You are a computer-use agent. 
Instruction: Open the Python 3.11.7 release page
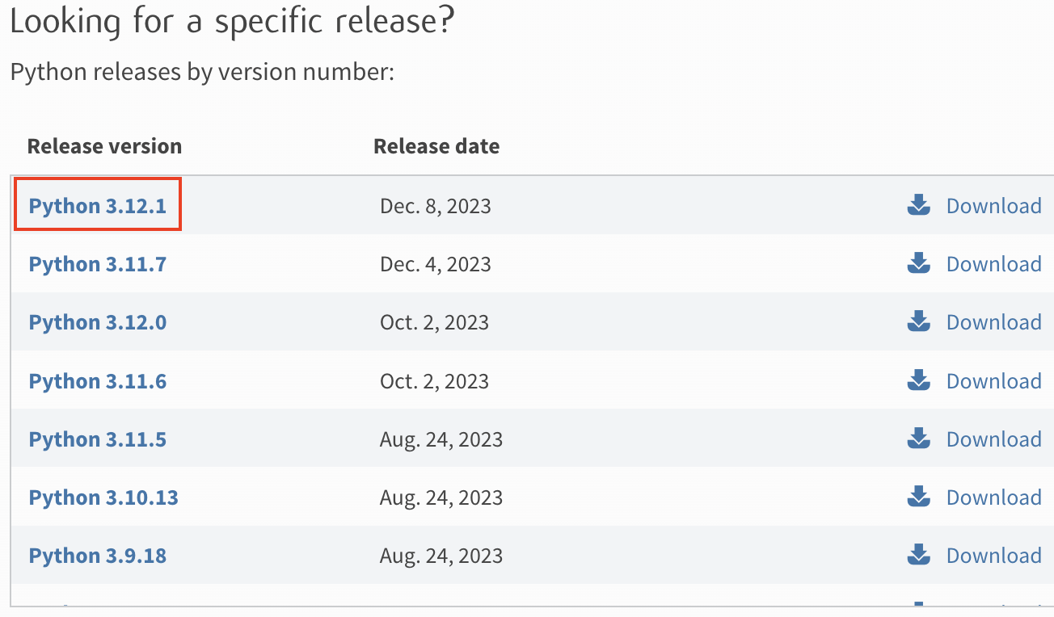(98, 264)
